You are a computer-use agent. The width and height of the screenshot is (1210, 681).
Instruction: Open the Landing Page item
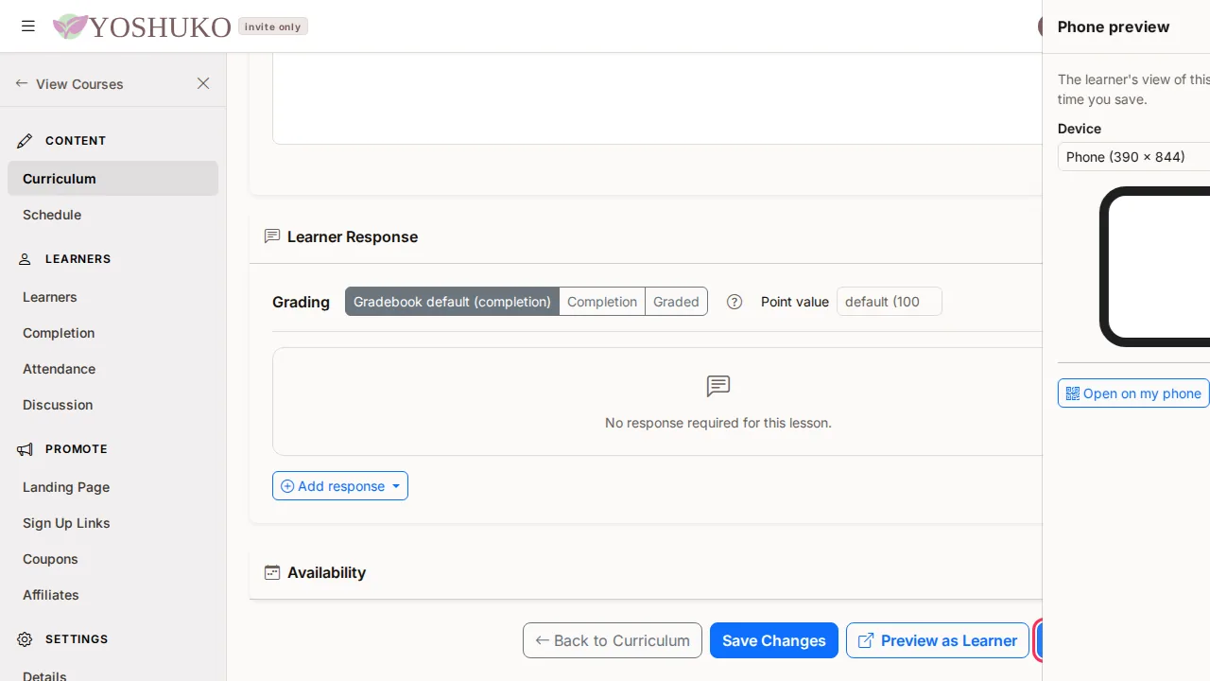pyautogui.click(x=112, y=487)
